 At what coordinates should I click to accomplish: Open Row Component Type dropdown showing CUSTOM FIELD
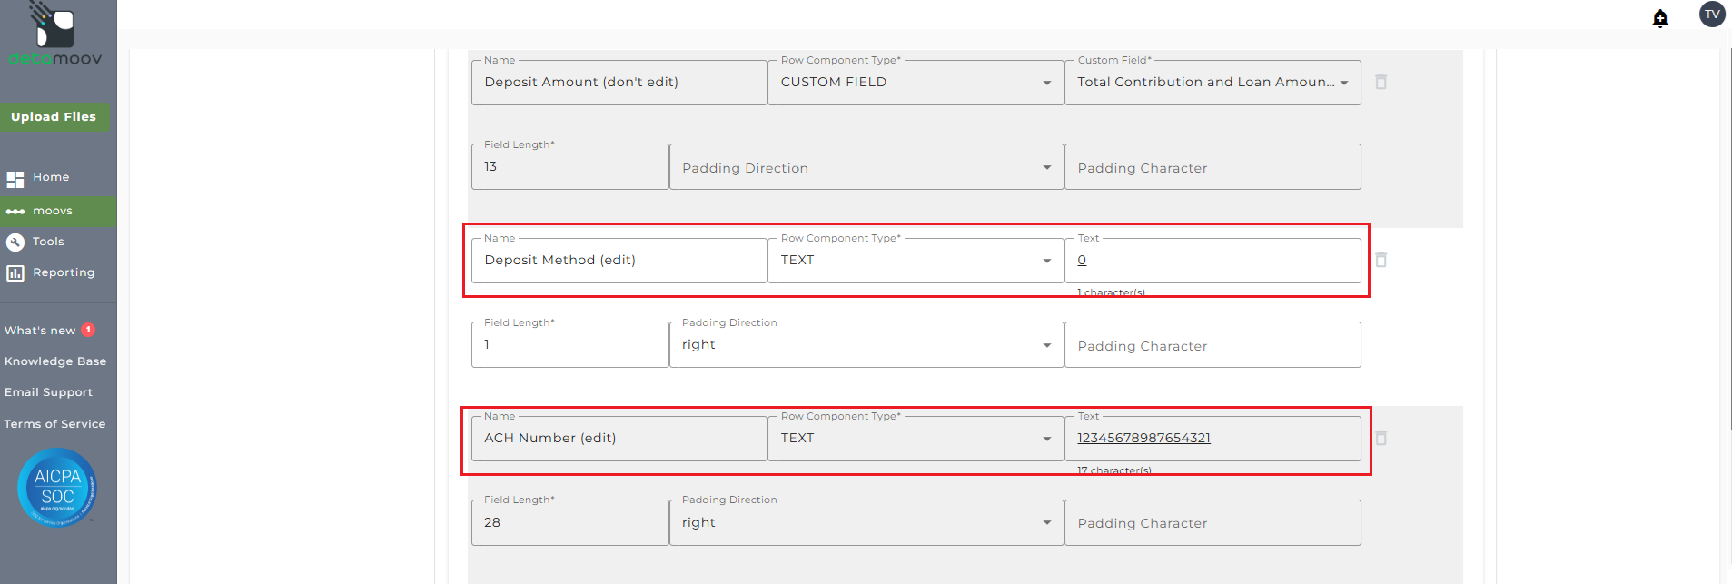pos(915,83)
